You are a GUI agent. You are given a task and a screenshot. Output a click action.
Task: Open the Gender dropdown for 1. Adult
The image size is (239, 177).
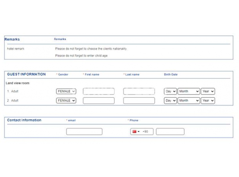(66, 91)
